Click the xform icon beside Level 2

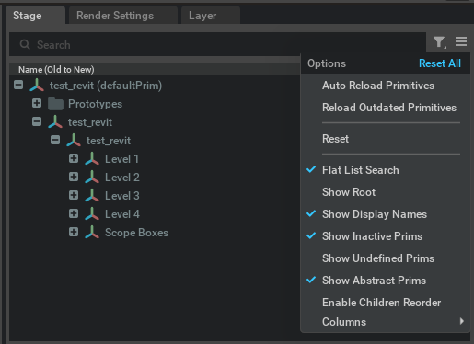pyautogui.click(x=92, y=178)
